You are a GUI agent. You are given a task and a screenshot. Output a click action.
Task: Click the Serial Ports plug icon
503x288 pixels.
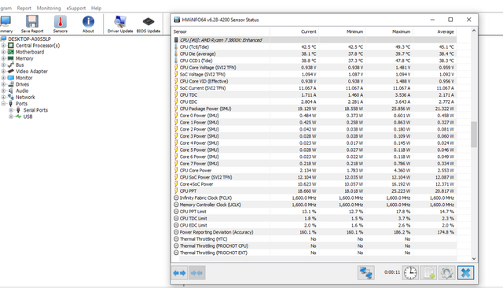click(18, 110)
